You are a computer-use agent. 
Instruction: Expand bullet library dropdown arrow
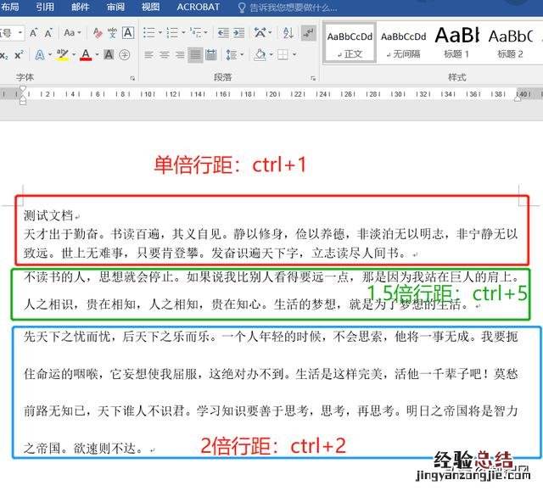pos(160,33)
